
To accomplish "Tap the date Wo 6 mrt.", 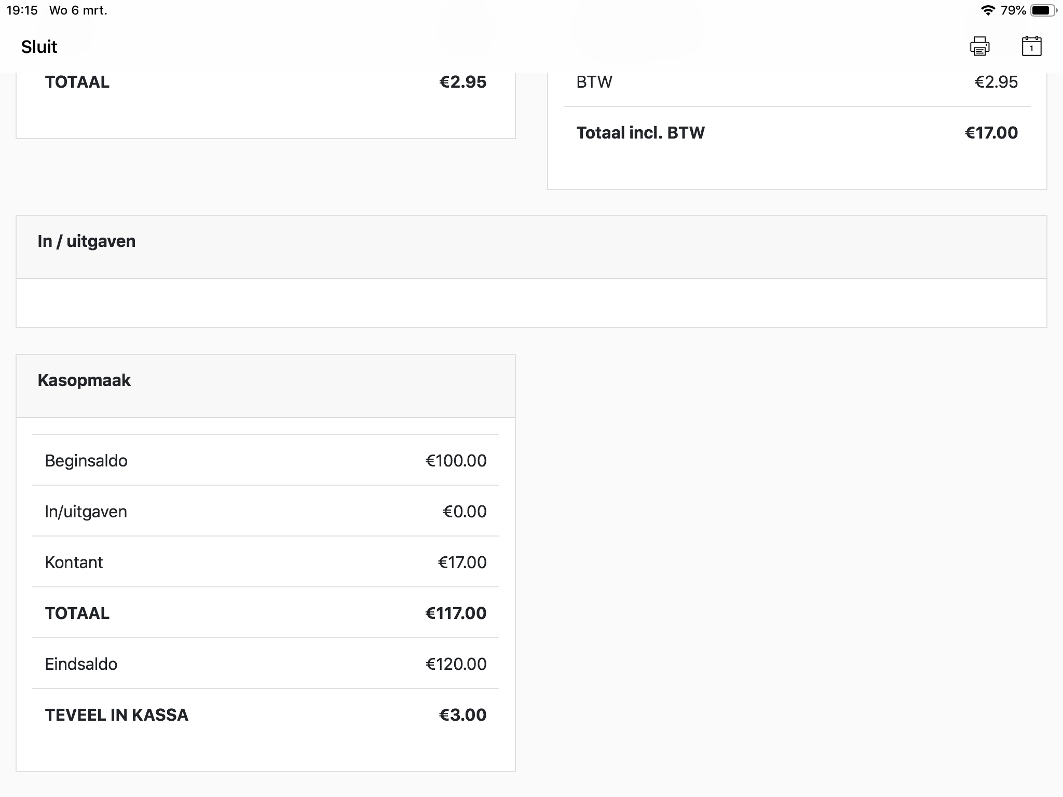I will point(78,10).
